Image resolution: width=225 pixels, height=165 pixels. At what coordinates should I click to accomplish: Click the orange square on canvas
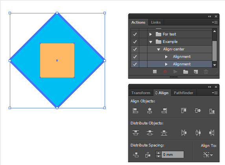pyautogui.click(x=57, y=60)
